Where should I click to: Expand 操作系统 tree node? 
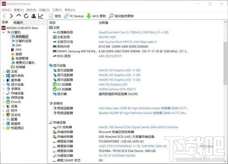pyautogui.click(x=4, y=76)
